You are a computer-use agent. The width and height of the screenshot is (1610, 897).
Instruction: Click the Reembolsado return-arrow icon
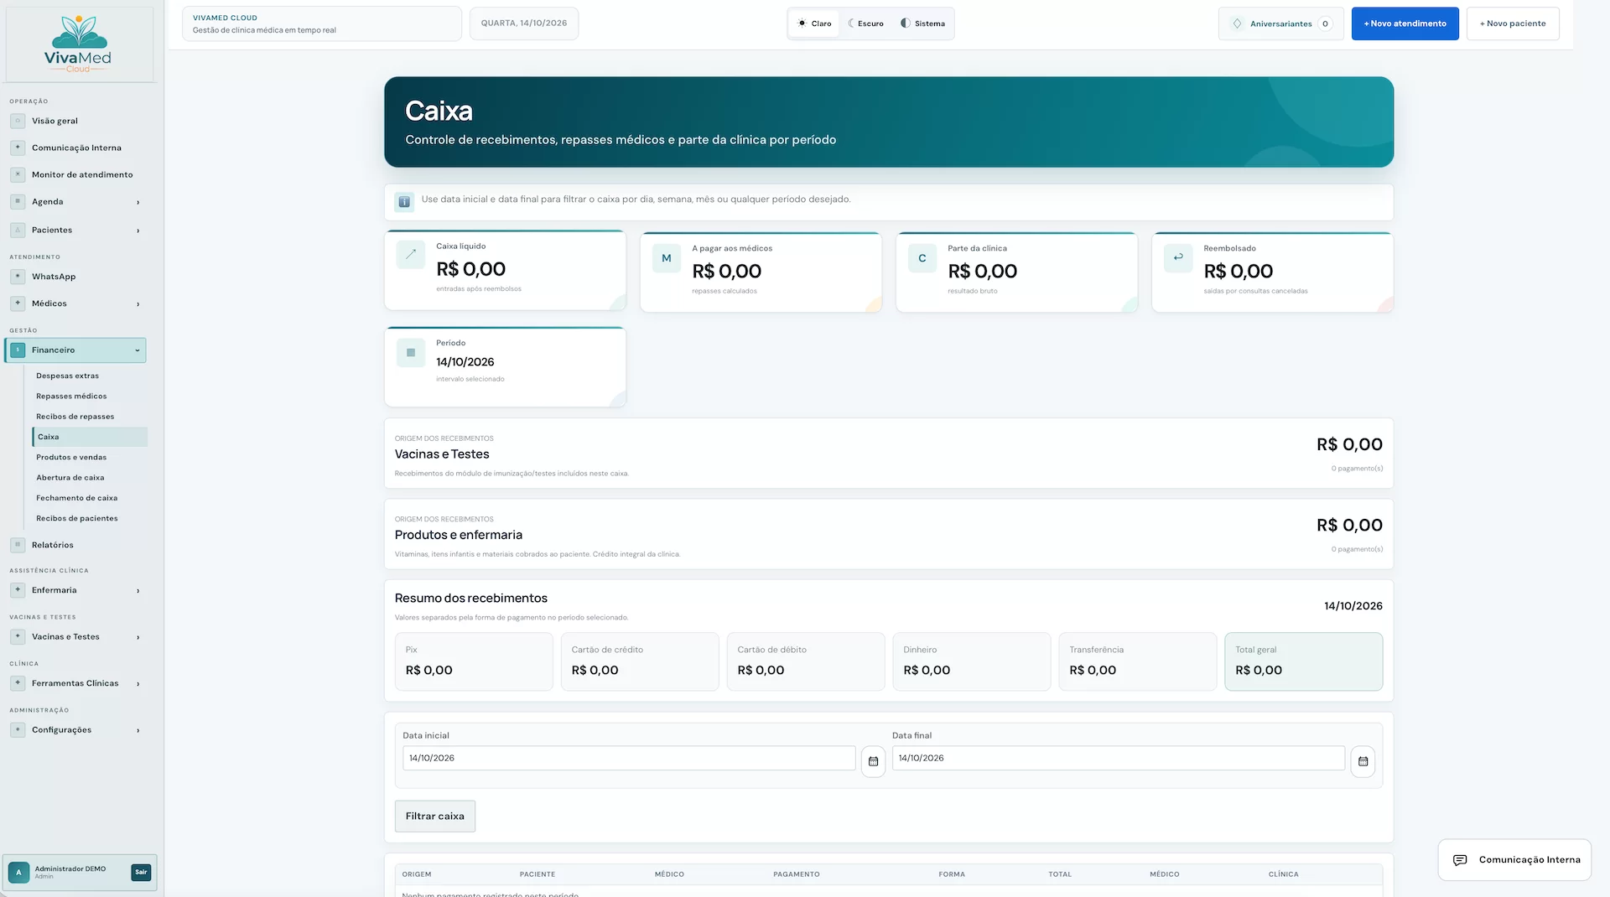tap(1178, 257)
